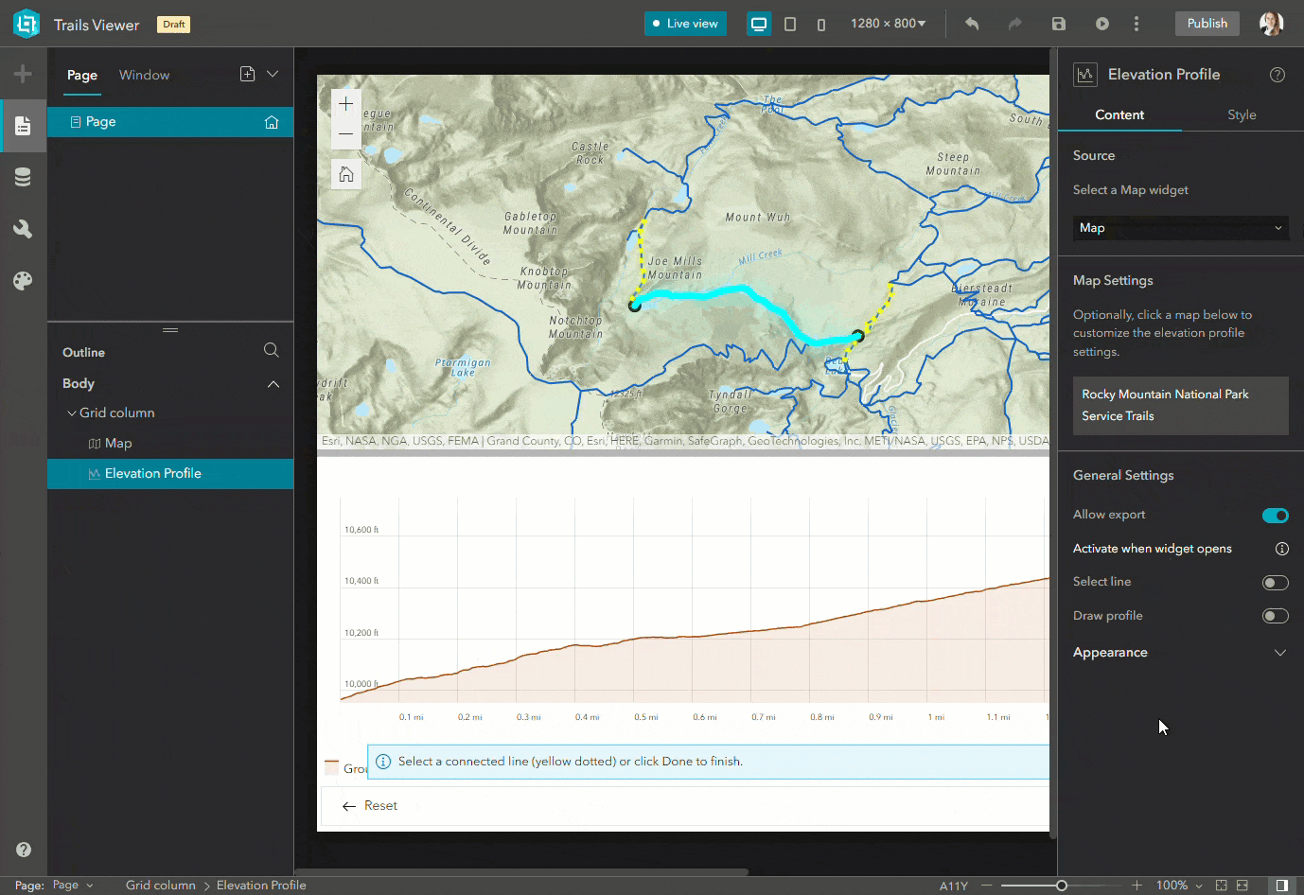
Task: Enable the Select line toggle
Action: tap(1275, 582)
